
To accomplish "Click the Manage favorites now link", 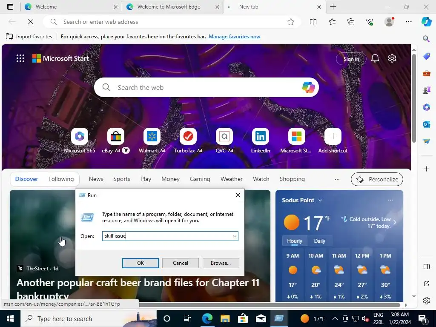I will tap(235, 37).
